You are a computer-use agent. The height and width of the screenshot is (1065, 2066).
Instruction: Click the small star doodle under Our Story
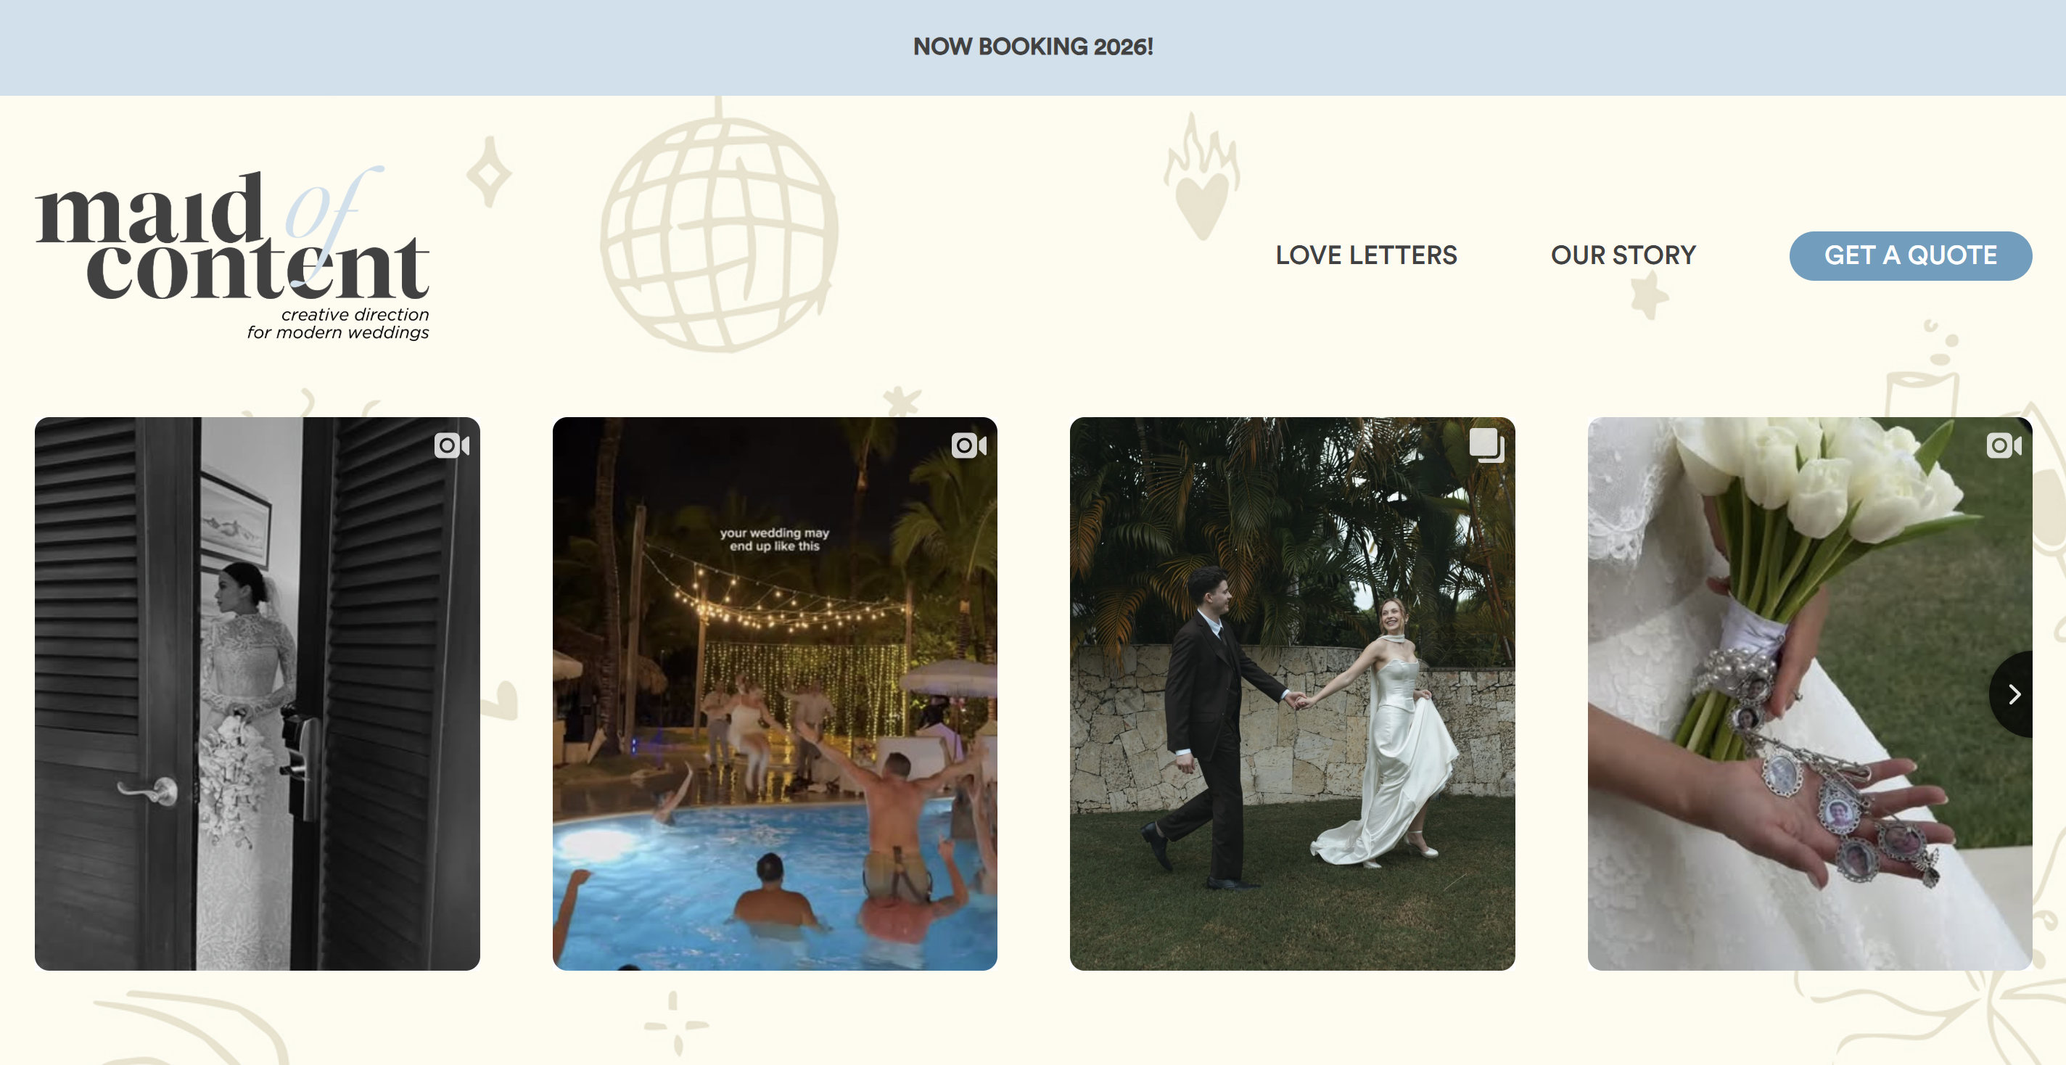click(1649, 295)
